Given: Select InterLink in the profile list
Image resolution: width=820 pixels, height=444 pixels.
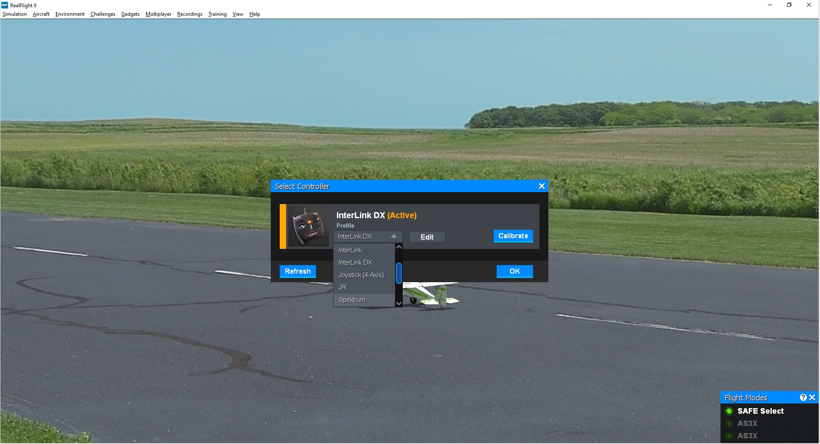Looking at the screenshot, I should pyautogui.click(x=350, y=250).
